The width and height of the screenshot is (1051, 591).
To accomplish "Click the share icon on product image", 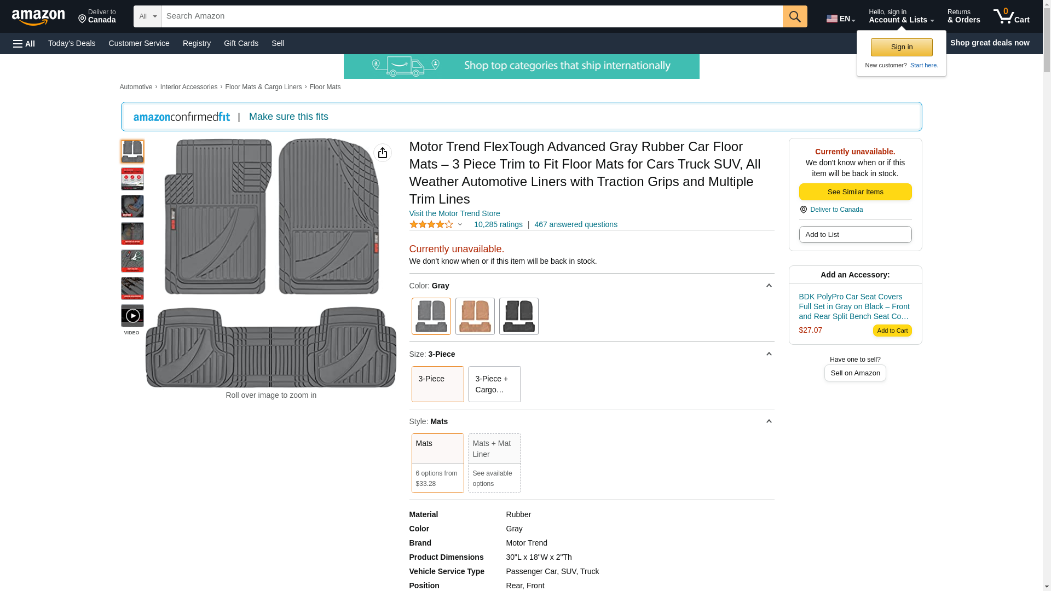I will coord(382,153).
